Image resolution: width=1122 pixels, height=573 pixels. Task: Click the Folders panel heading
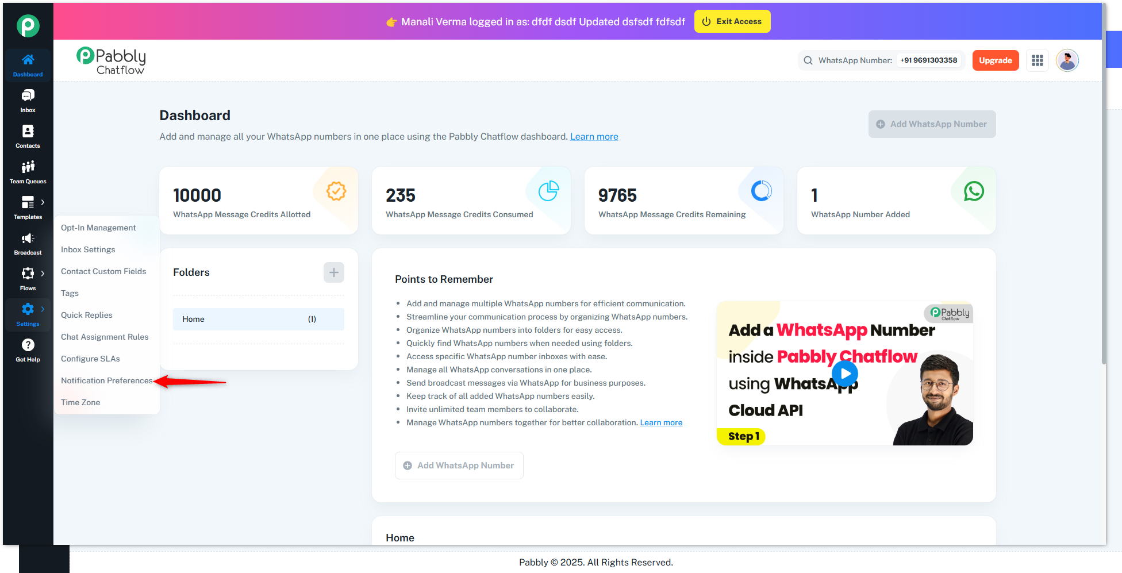(x=191, y=272)
